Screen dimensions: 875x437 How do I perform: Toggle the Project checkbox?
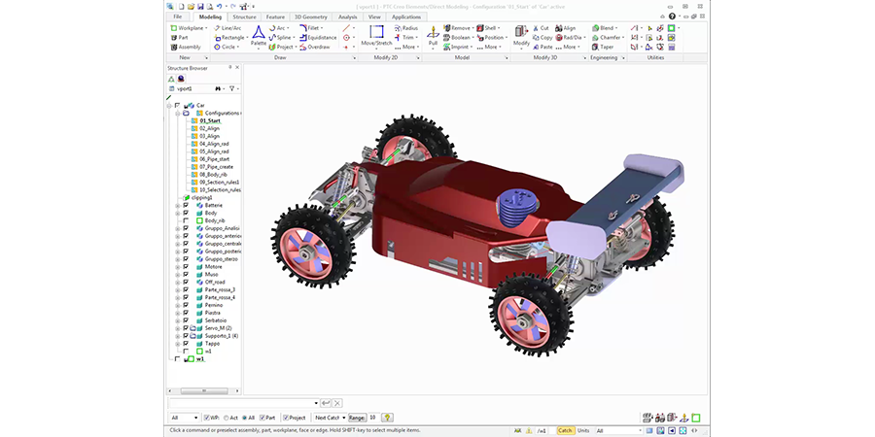[x=287, y=417]
